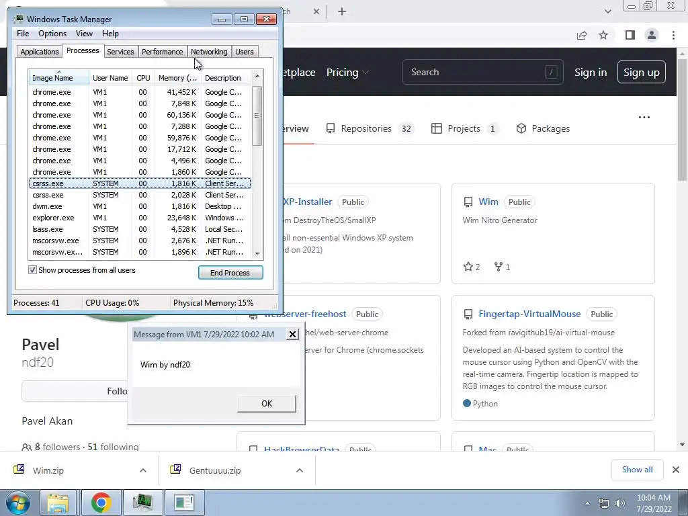Viewport: 688px width, 516px height.
Task: Open File Explorer from the taskbar
Action: click(x=58, y=503)
